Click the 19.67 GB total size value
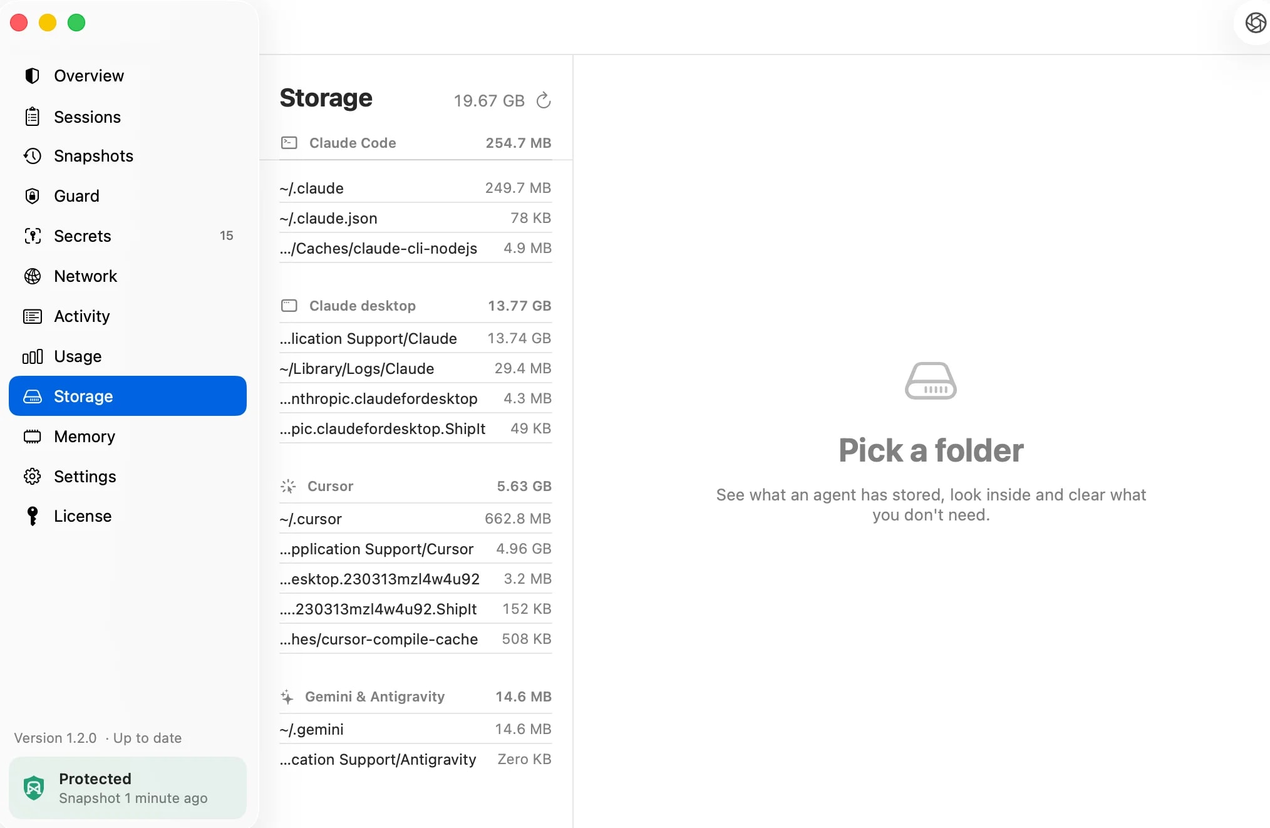This screenshot has width=1270, height=828. 488,101
